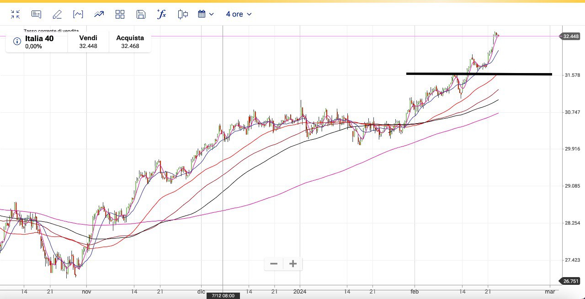The height and width of the screenshot is (299, 585).
Task: Click the 7/12 08:00 time marker label
Action: (223, 296)
